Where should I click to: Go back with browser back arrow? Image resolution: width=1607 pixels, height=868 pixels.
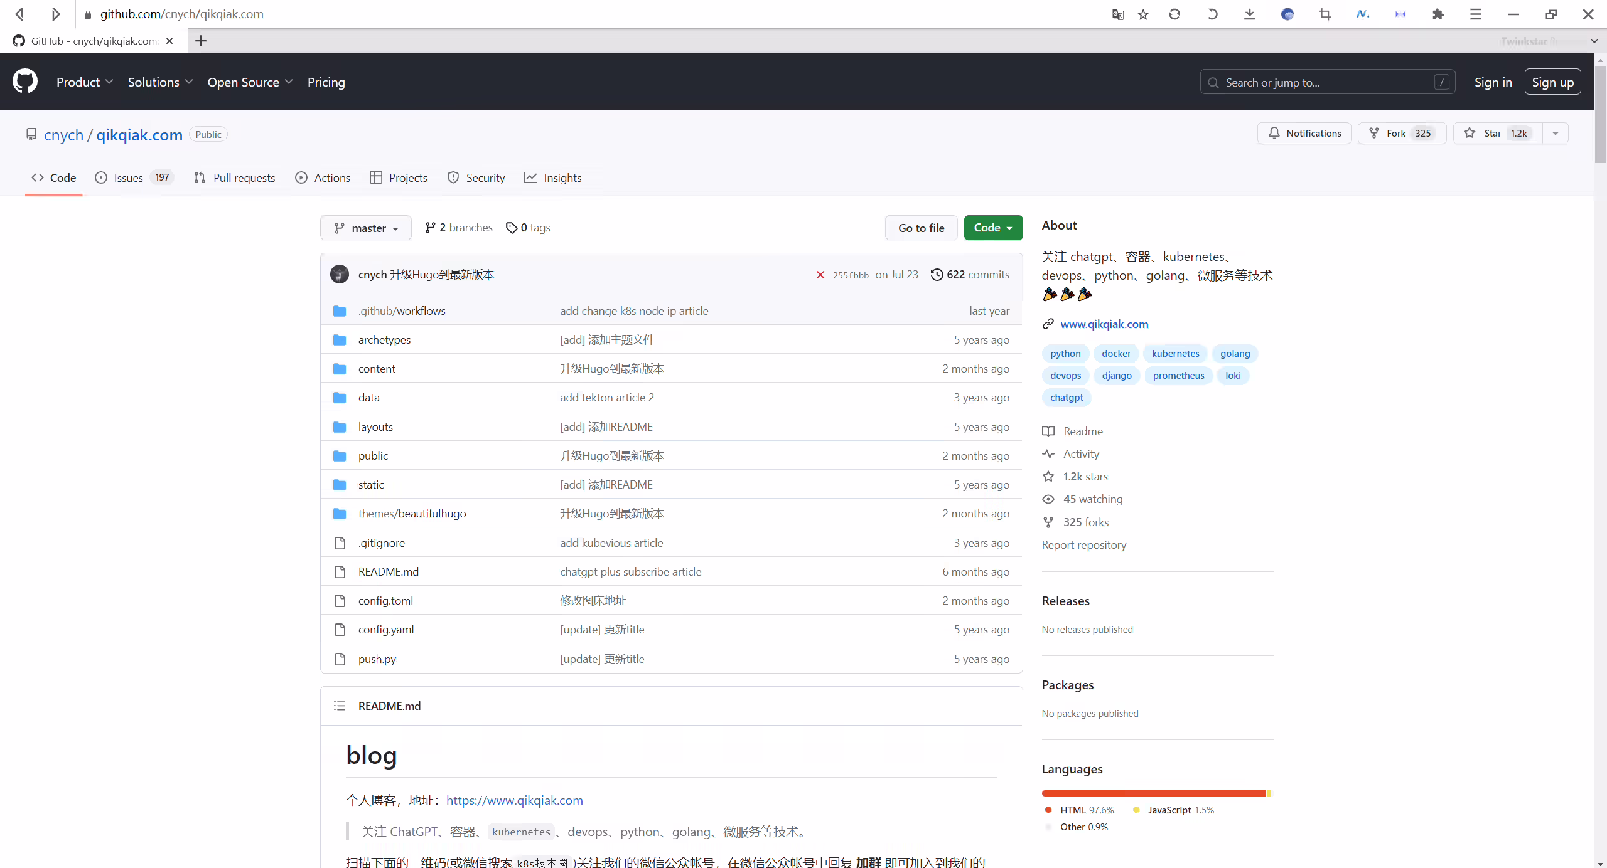coord(19,14)
